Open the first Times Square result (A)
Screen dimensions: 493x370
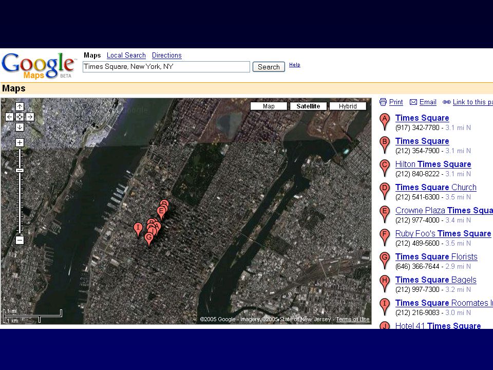422,118
